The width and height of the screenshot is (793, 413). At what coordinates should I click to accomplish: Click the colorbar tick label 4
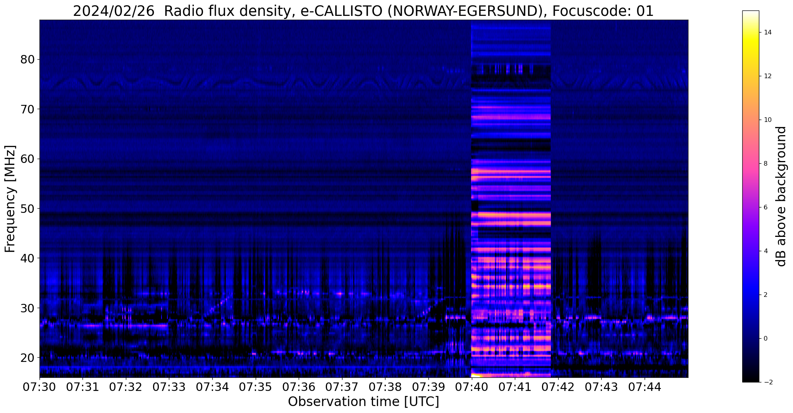coord(765,251)
